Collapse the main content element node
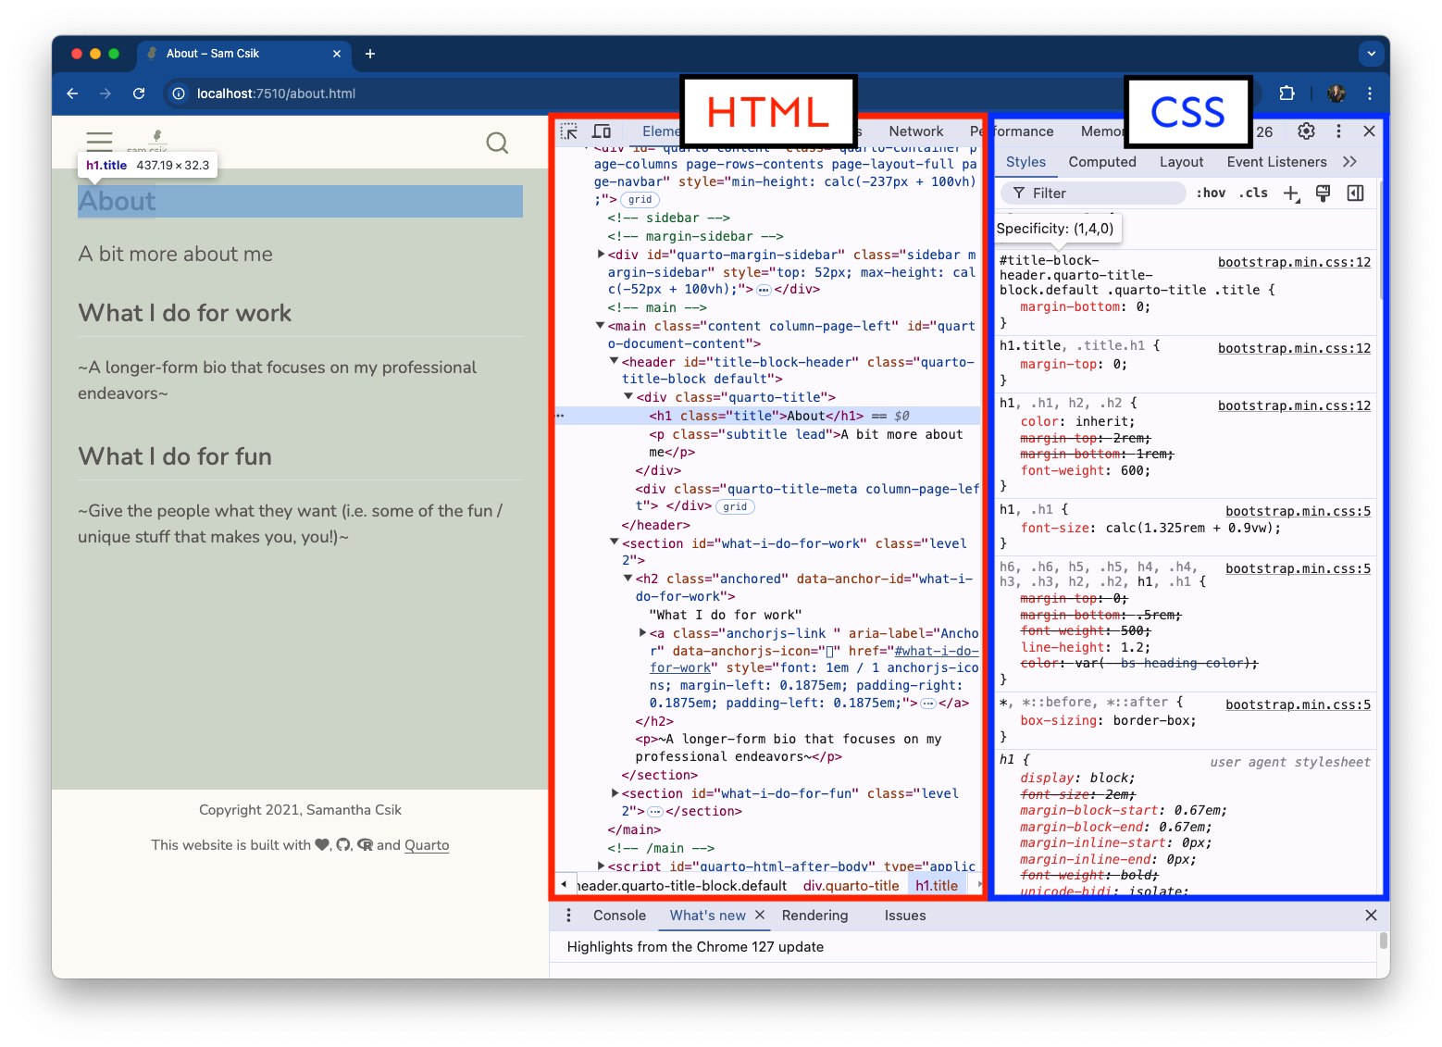 [600, 326]
